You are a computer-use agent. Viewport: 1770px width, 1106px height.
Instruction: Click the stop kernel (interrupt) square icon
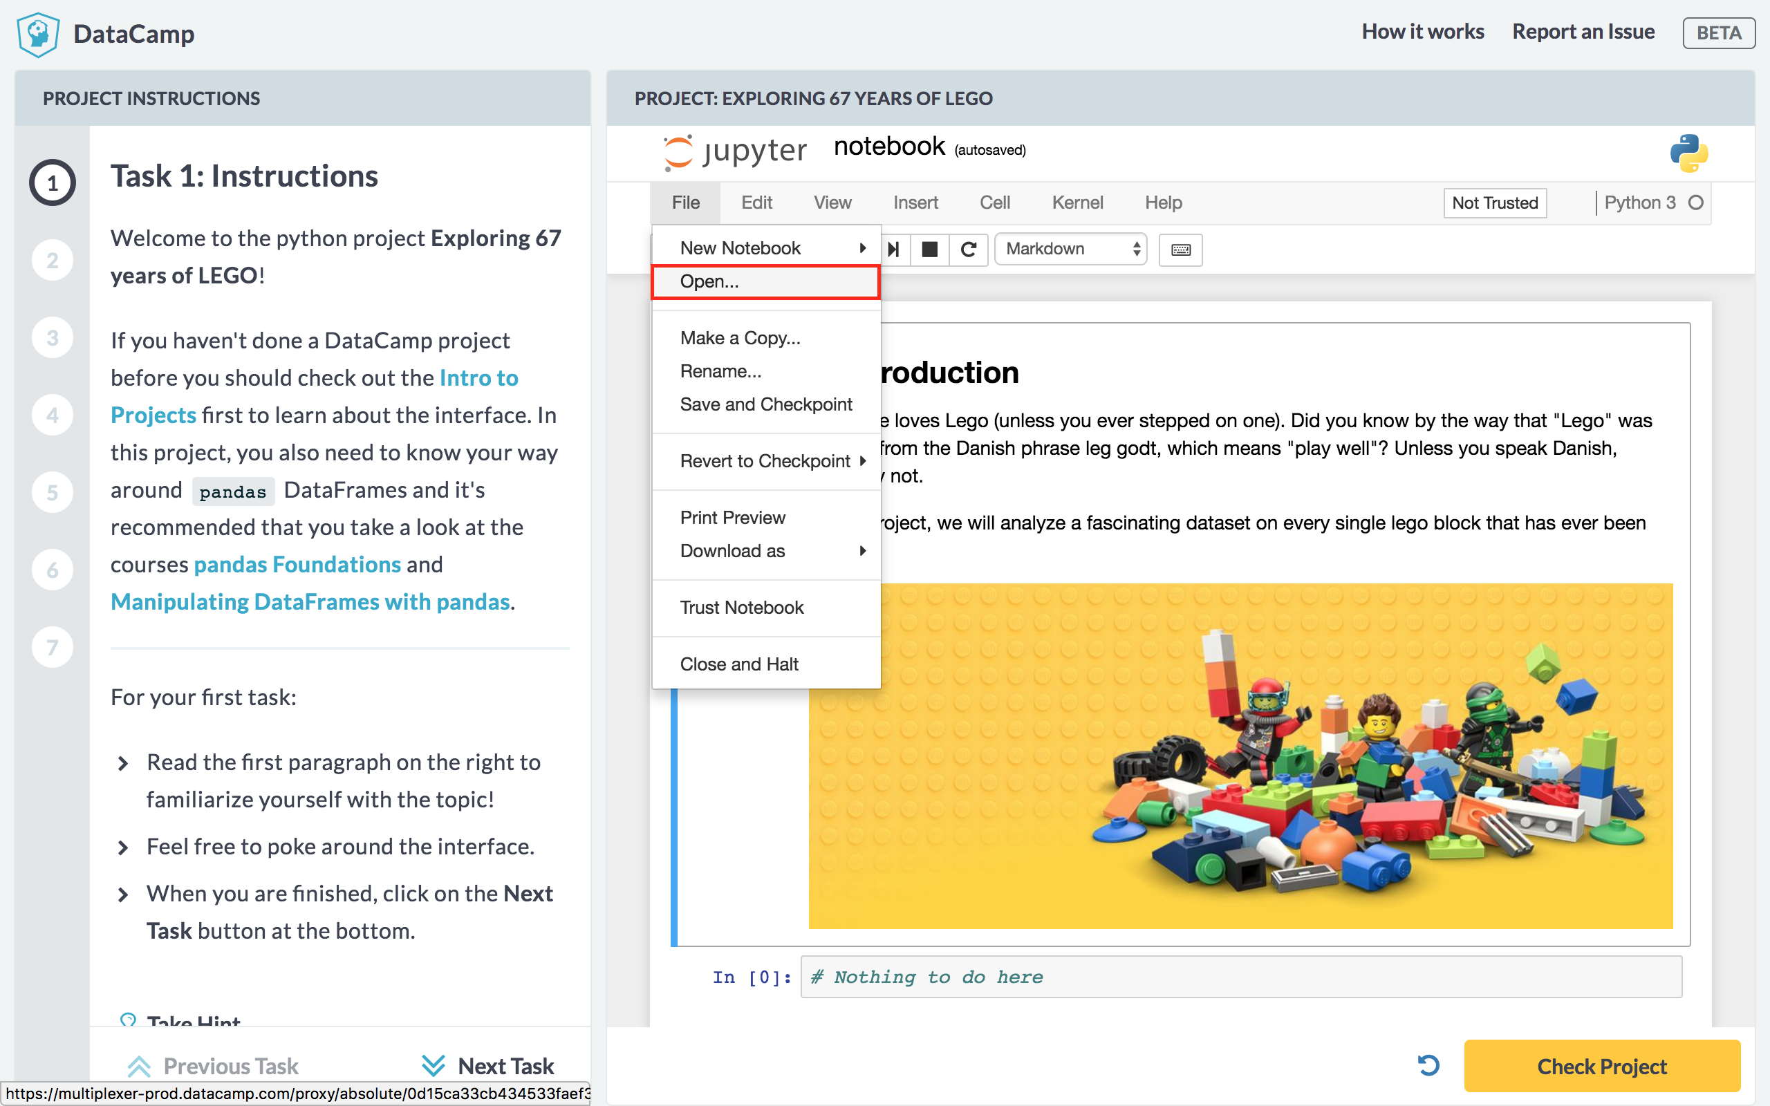coord(930,250)
